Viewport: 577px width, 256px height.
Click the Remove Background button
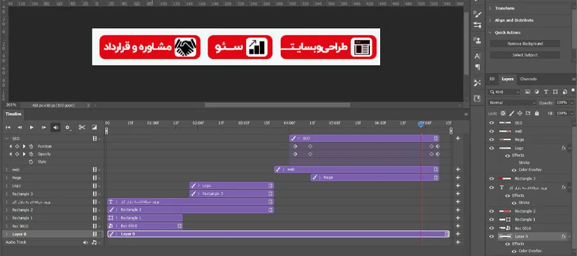pos(524,44)
